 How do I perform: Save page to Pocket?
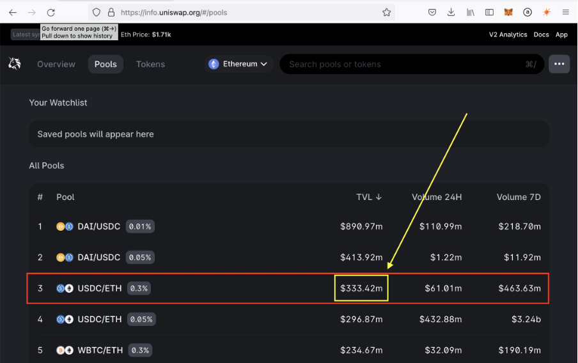(x=432, y=13)
